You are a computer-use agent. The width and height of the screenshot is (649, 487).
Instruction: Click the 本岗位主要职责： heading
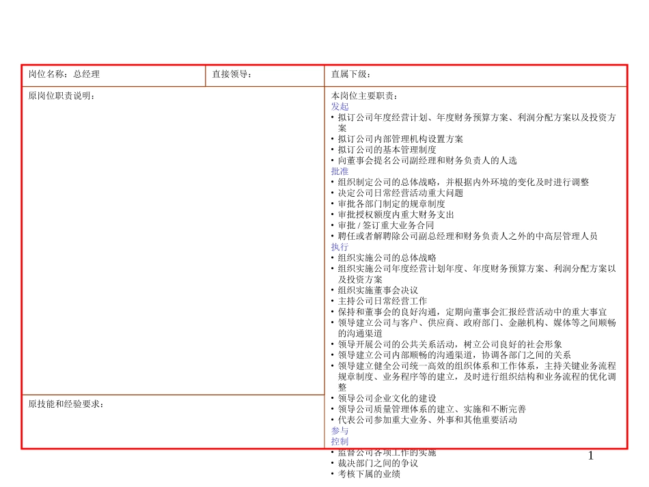[x=364, y=96]
